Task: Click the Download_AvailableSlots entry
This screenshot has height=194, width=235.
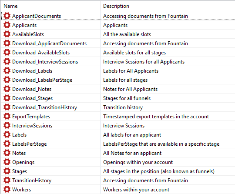Action: (x=41, y=53)
